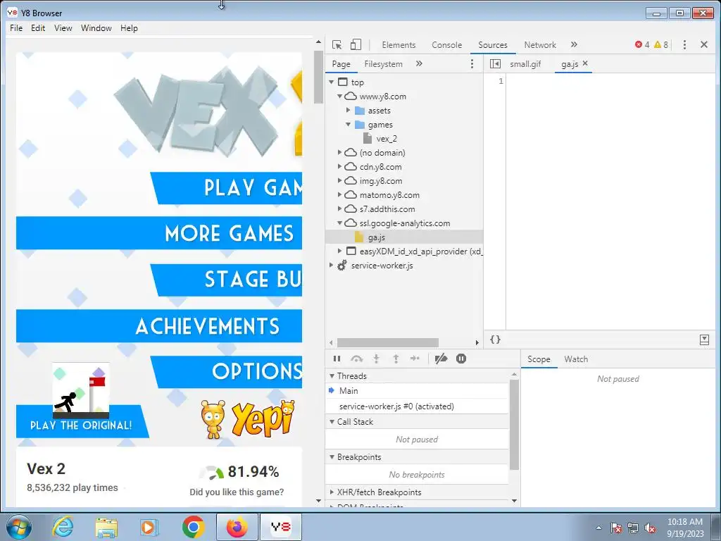
Task: Step into next function call
Action: pos(376,359)
